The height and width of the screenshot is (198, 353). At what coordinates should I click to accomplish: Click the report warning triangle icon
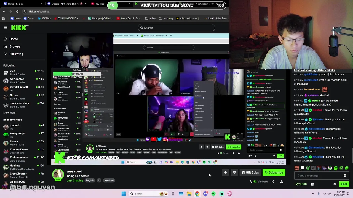tap(282, 182)
